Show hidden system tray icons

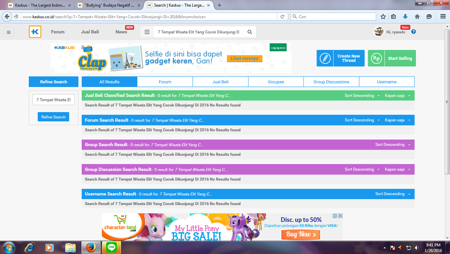point(385,248)
